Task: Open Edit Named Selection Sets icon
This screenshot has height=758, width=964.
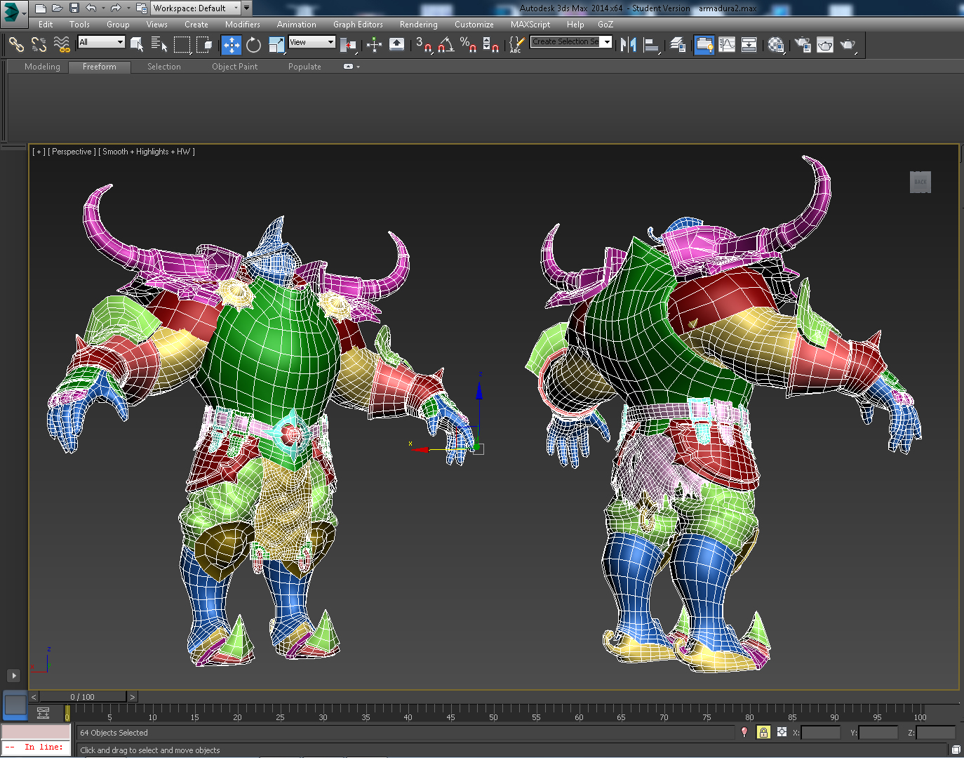Action: 516,45
